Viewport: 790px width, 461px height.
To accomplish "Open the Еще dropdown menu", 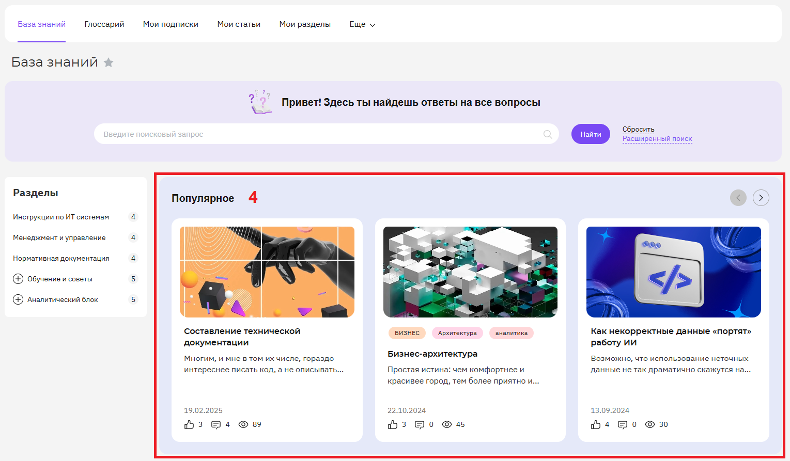I will click(x=362, y=24).
